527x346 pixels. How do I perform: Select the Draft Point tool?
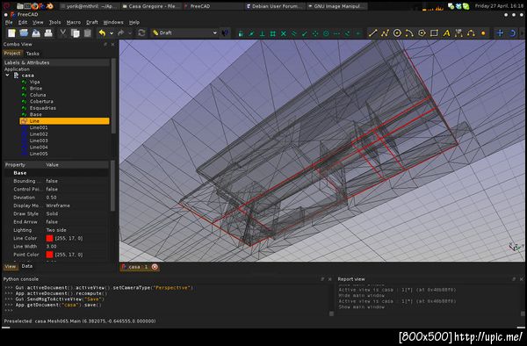pyautogui.click(x=483, y=32)
